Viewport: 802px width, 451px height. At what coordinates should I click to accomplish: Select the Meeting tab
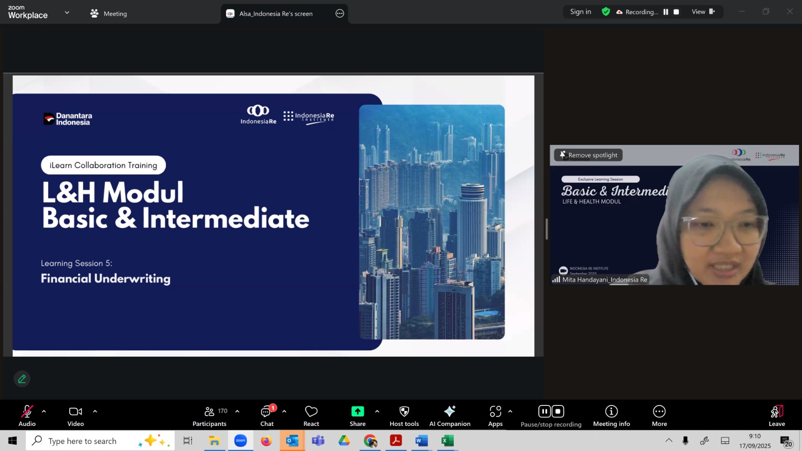(x=109, y=14)
